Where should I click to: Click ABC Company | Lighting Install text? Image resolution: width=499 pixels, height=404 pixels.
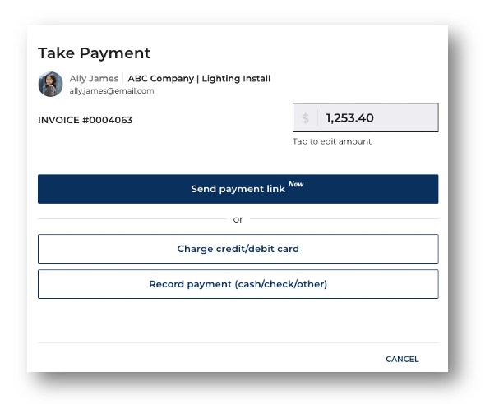point(199,79)
